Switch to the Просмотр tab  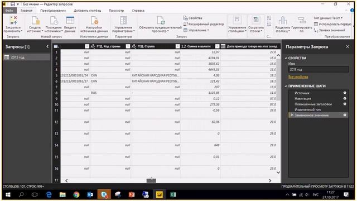point(117,11)
